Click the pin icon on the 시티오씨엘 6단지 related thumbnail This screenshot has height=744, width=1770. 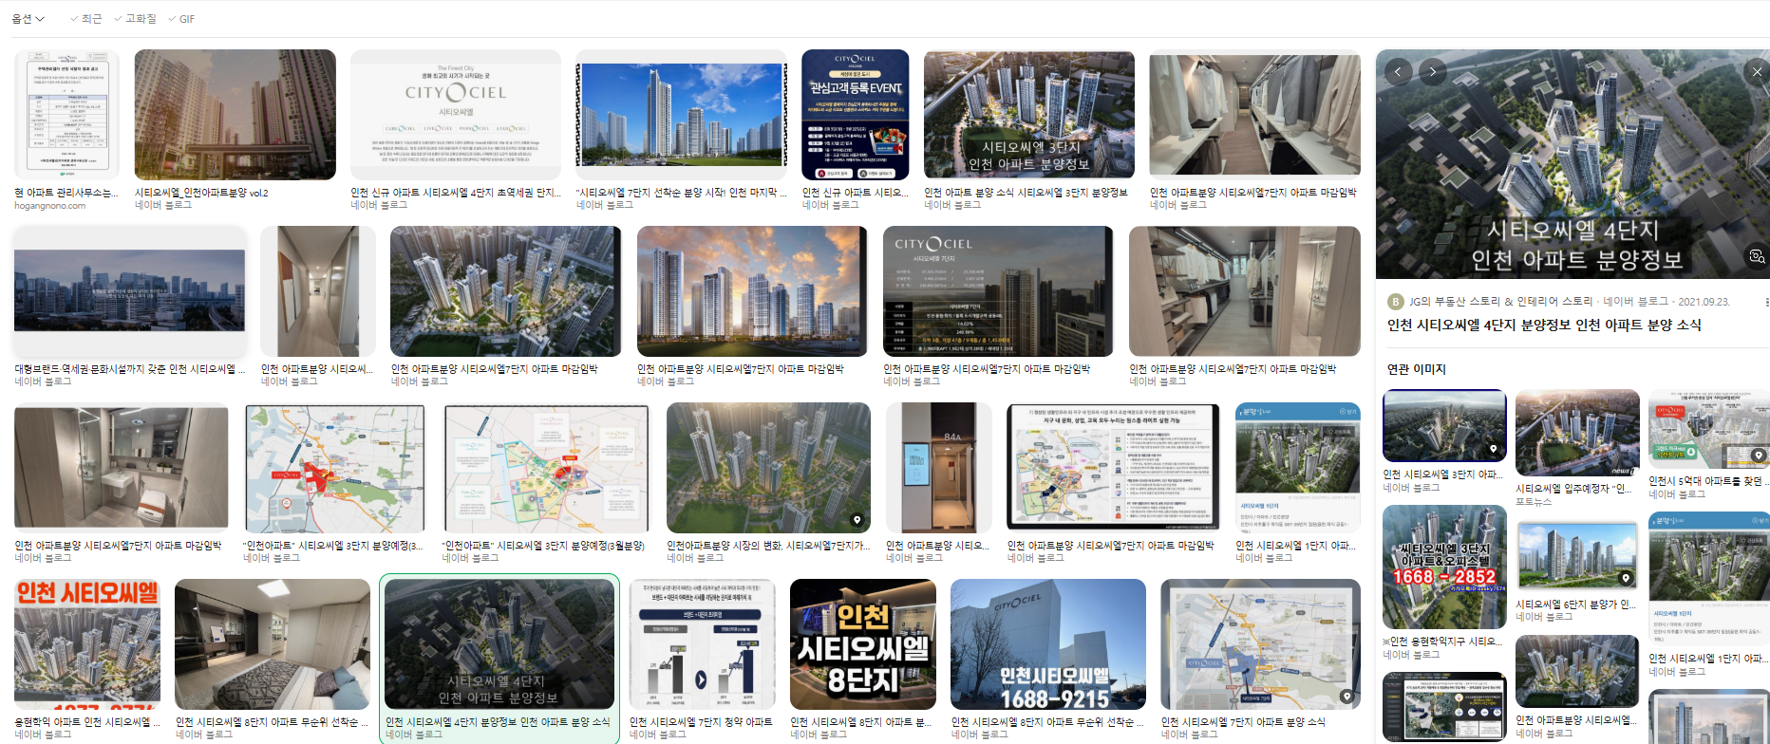click(x=1626, y=578)
